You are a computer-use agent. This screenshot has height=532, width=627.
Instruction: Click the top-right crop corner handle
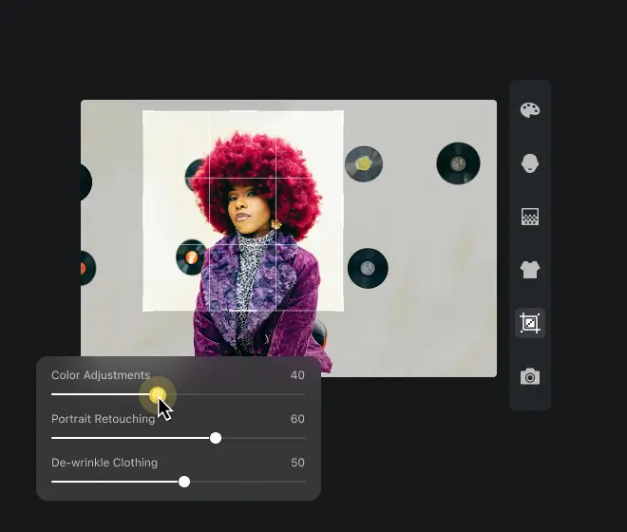pos(342,113)
